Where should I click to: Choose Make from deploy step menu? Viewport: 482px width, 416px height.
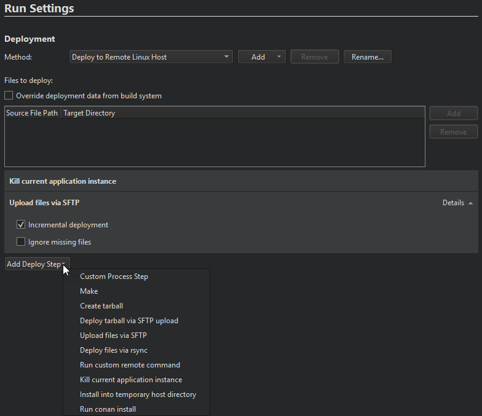(89, 291)
